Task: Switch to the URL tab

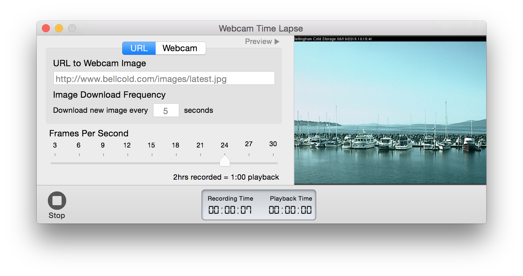Action: (x=139, y=48)
